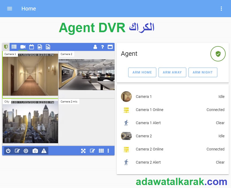Click the 'Camera 2 Alert' row label

(148, 162)
